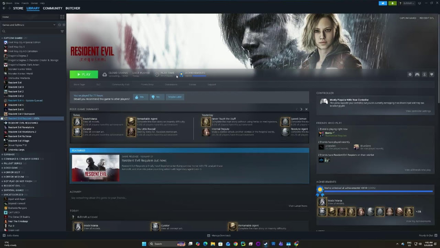Open LIBRARY tab
The height and width of the screenshot is (248, 440).
pyautogui.click(x=33, y=8)
